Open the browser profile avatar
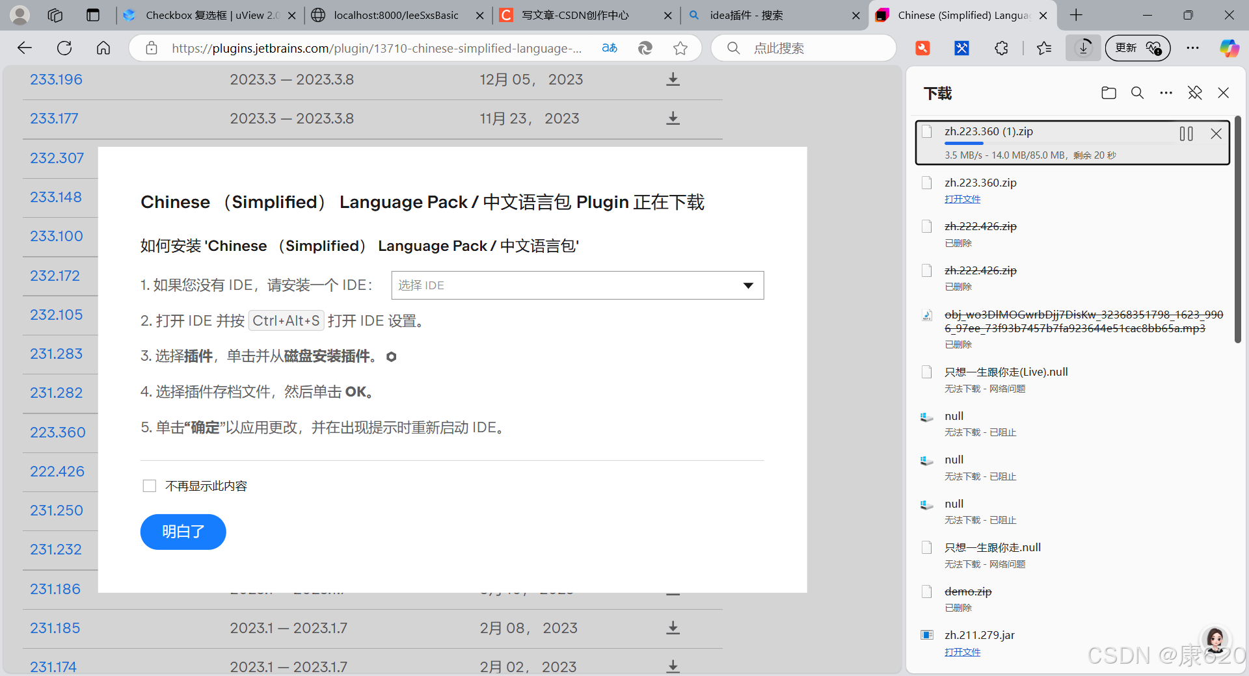The height and width of the screenshot is (676, 1249). pos(20,15)
